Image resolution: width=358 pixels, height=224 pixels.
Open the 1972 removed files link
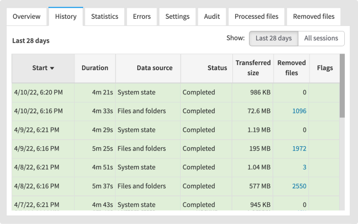pos(299,148)
